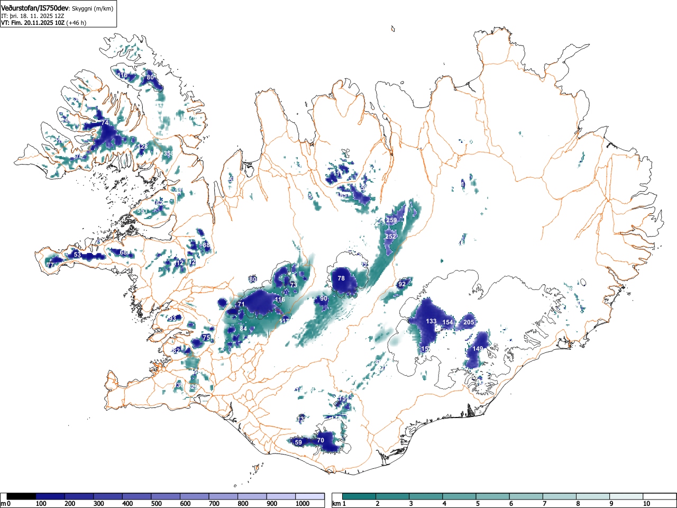The image size is (677, 508).
Task: Click the 70 value near south coast
Action: click(x=321, y=440)
